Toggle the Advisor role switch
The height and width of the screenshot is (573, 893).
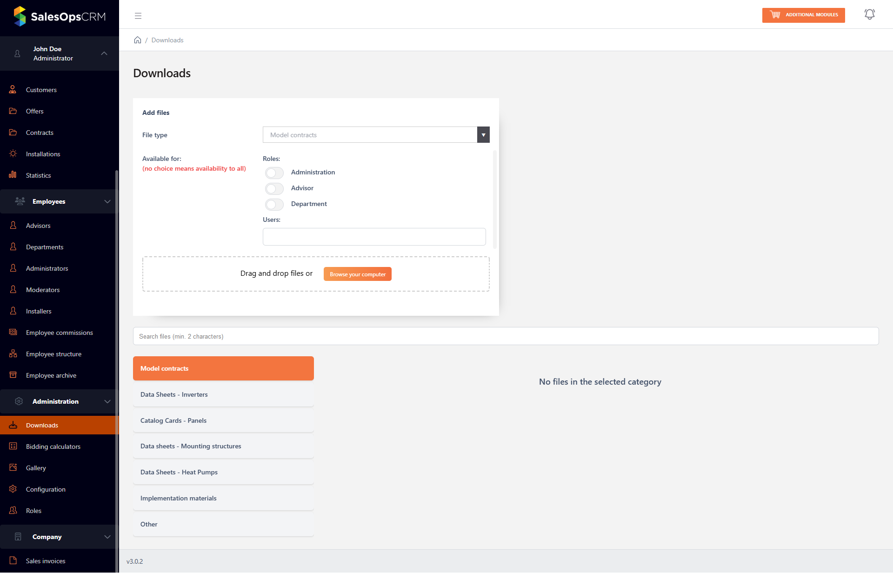(x=274, y=189)
